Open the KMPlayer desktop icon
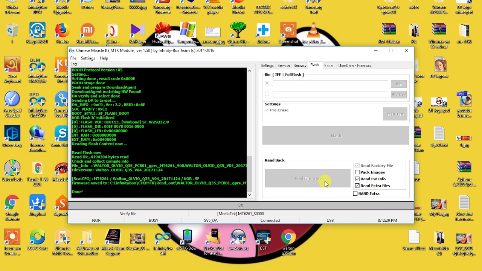 click(138, 33)
